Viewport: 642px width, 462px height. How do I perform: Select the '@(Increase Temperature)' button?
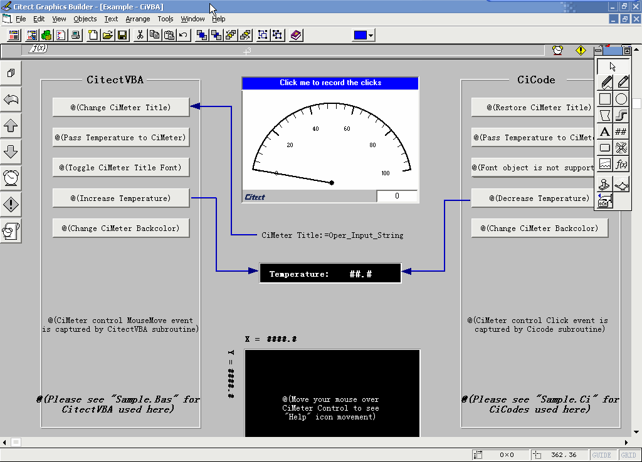121,198
